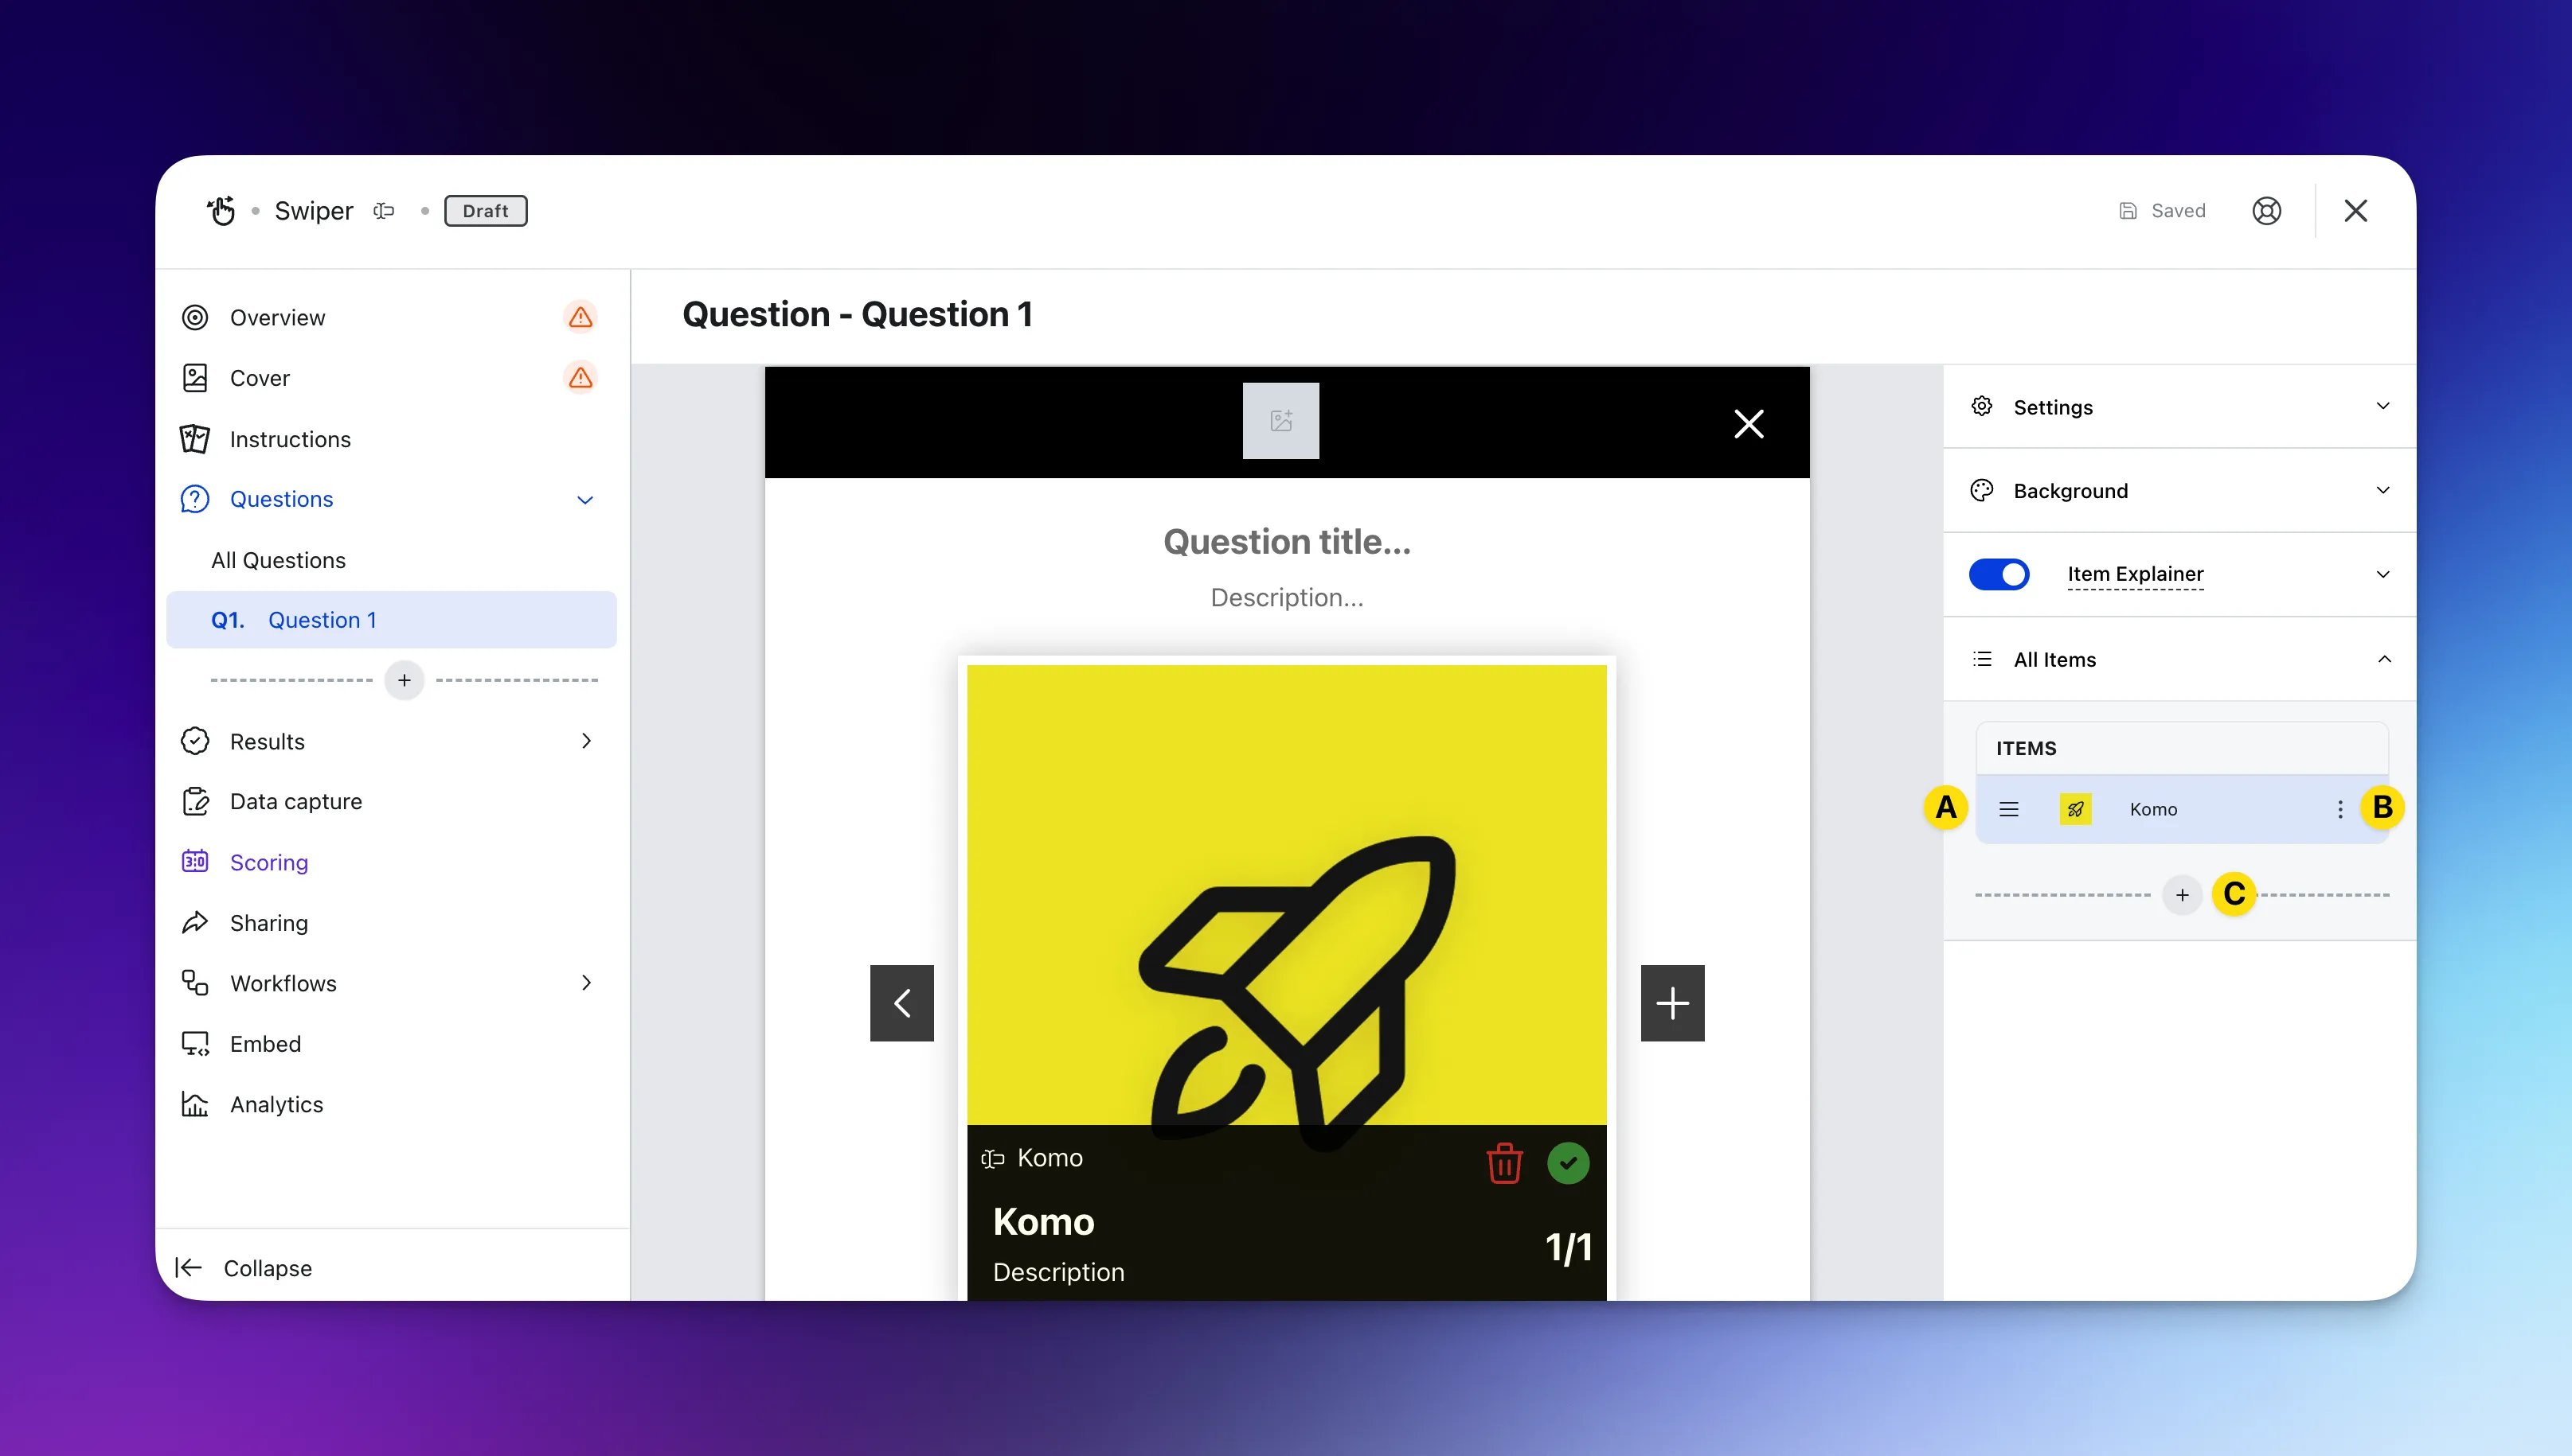Image resolution: width=2572 pixels, height=1456 pixels.
Task: Select Q1. Question 1
Action: point(391,620)
